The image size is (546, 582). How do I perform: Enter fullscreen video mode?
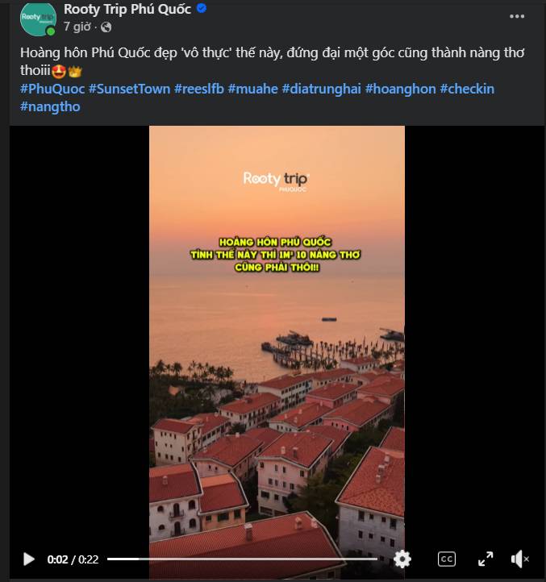pos(486,559)
